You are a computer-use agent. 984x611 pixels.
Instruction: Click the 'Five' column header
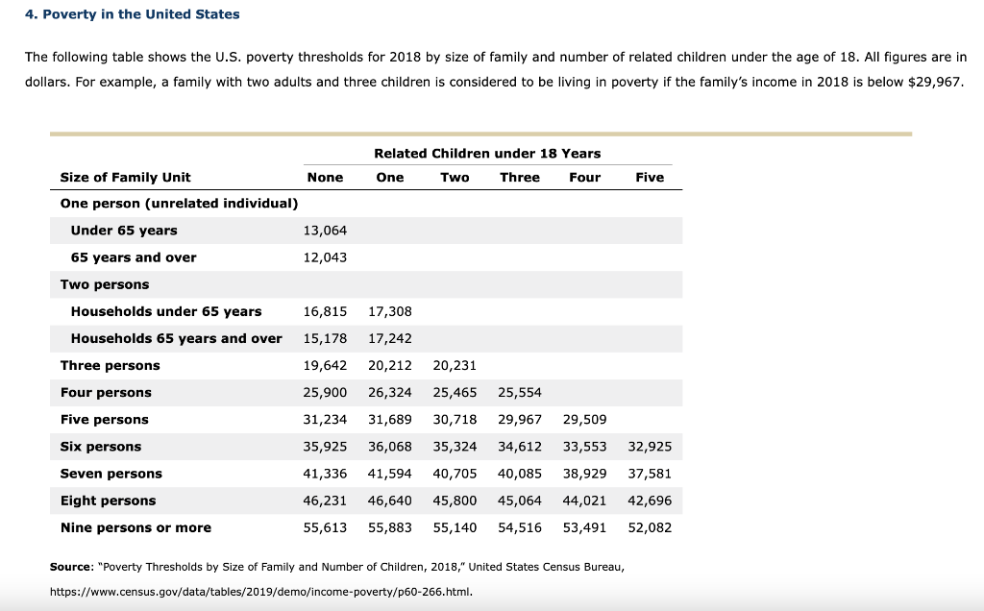click(x=650, y=178)
